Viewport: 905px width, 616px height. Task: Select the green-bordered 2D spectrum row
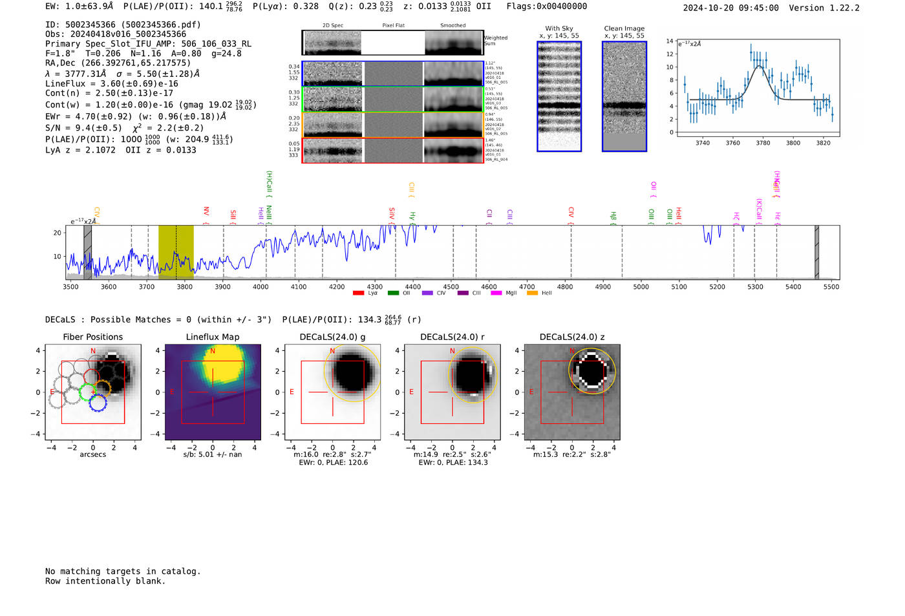[x=392, y=100]
